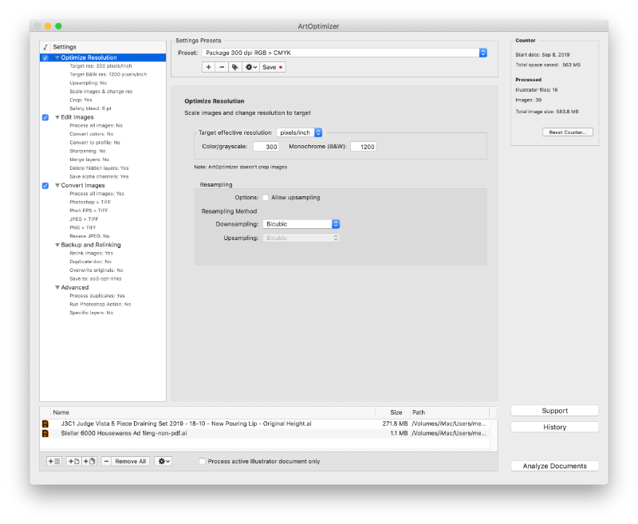
Task: Open the file list gear menu
Action: 163,461
